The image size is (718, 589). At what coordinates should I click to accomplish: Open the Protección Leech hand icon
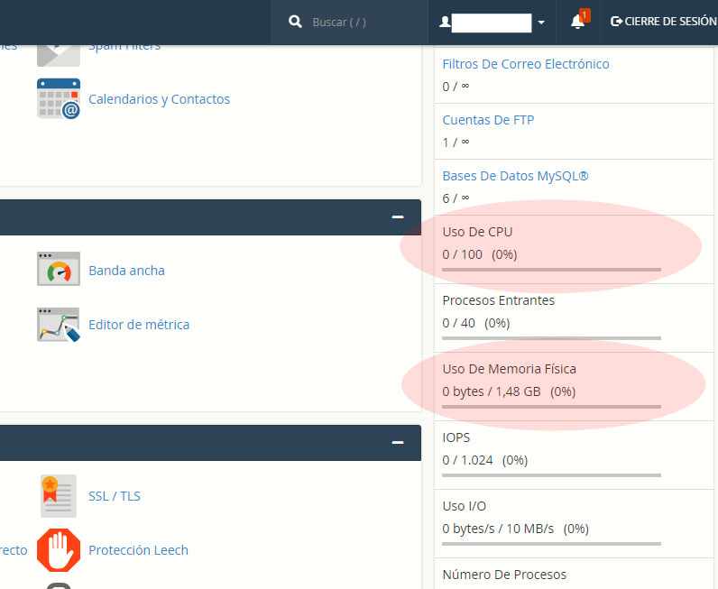point(59,550)
